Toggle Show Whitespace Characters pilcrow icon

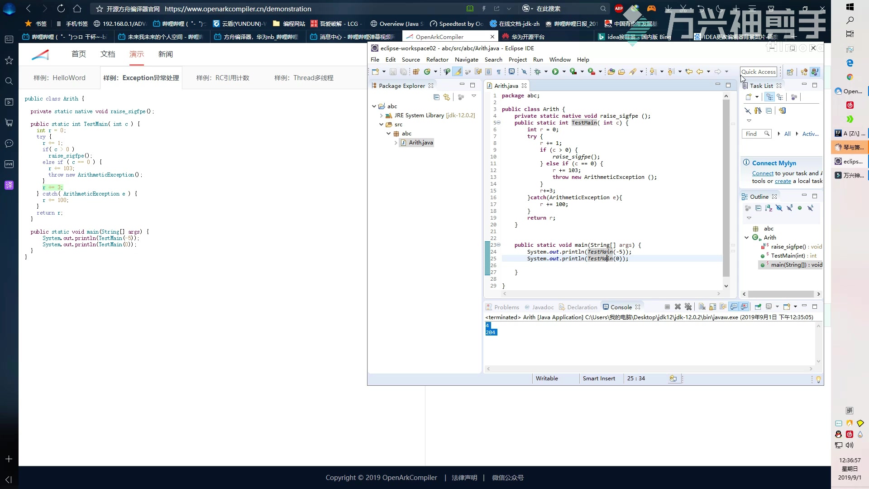498,72
